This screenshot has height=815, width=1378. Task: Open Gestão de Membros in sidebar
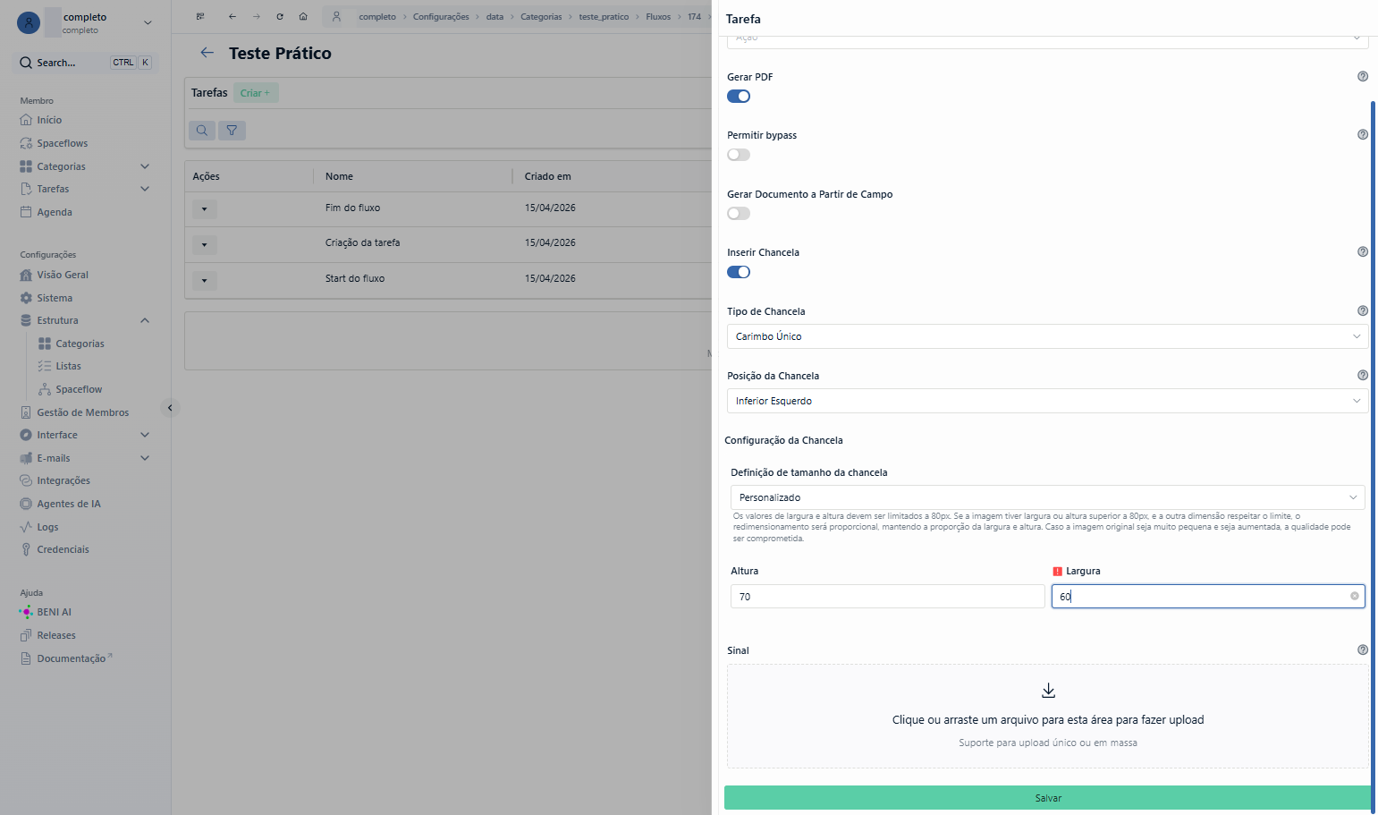pos(82,412)
